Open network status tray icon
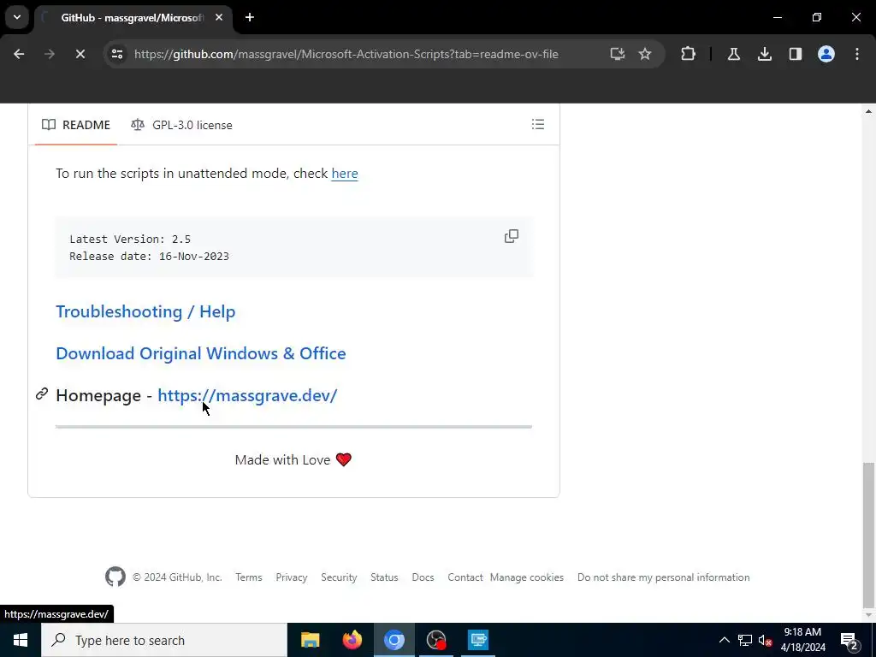 [745, 640]
